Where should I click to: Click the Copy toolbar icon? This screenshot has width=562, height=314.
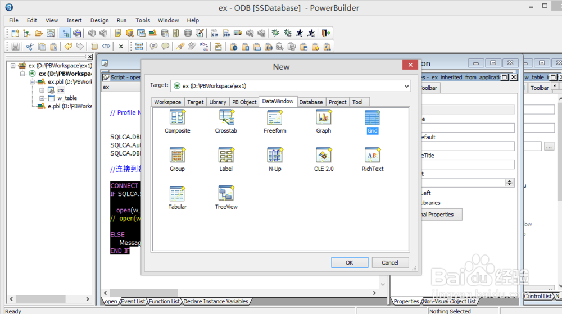42,47
